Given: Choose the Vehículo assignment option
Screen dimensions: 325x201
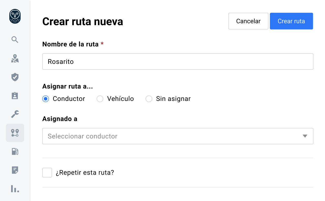Looking at the screenshot, I should point(100,99).
